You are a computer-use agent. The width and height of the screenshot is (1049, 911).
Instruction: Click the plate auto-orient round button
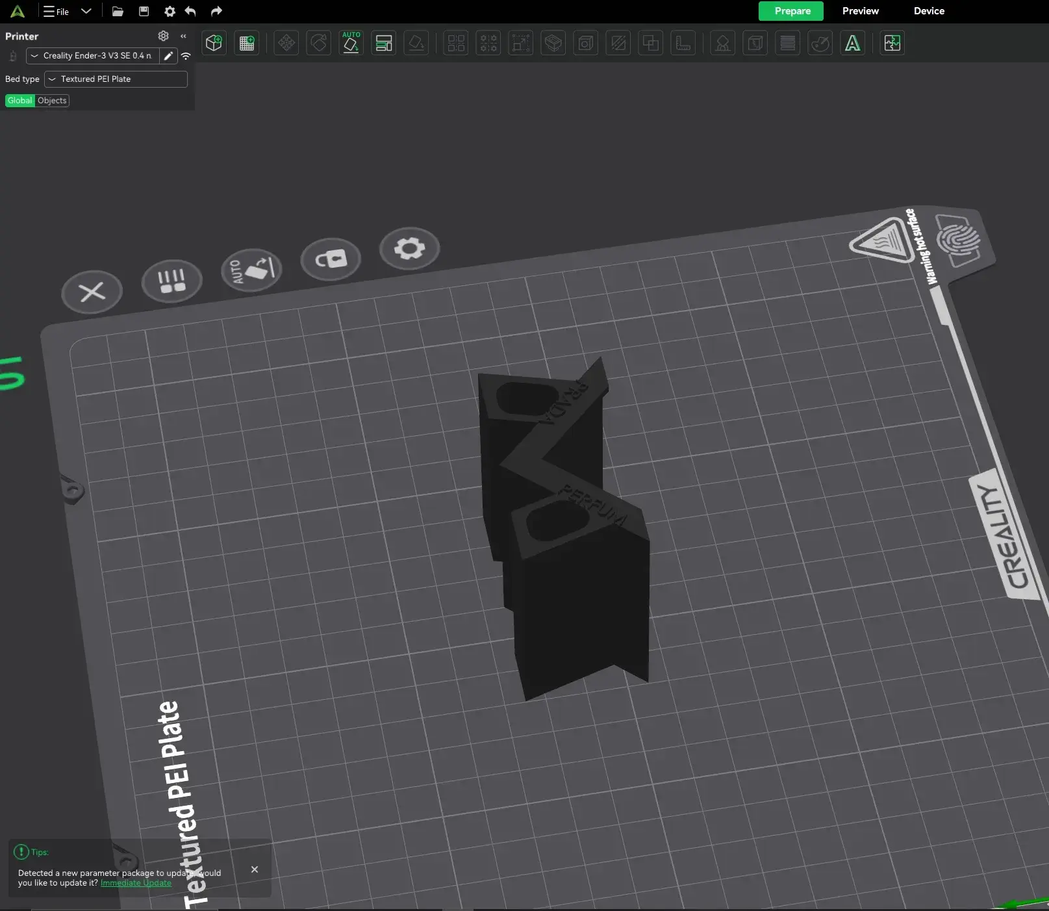(x=251, y=270)
